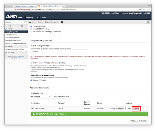Click the WHM logo
The image size is (156, 130).
[x=11, y=17]
